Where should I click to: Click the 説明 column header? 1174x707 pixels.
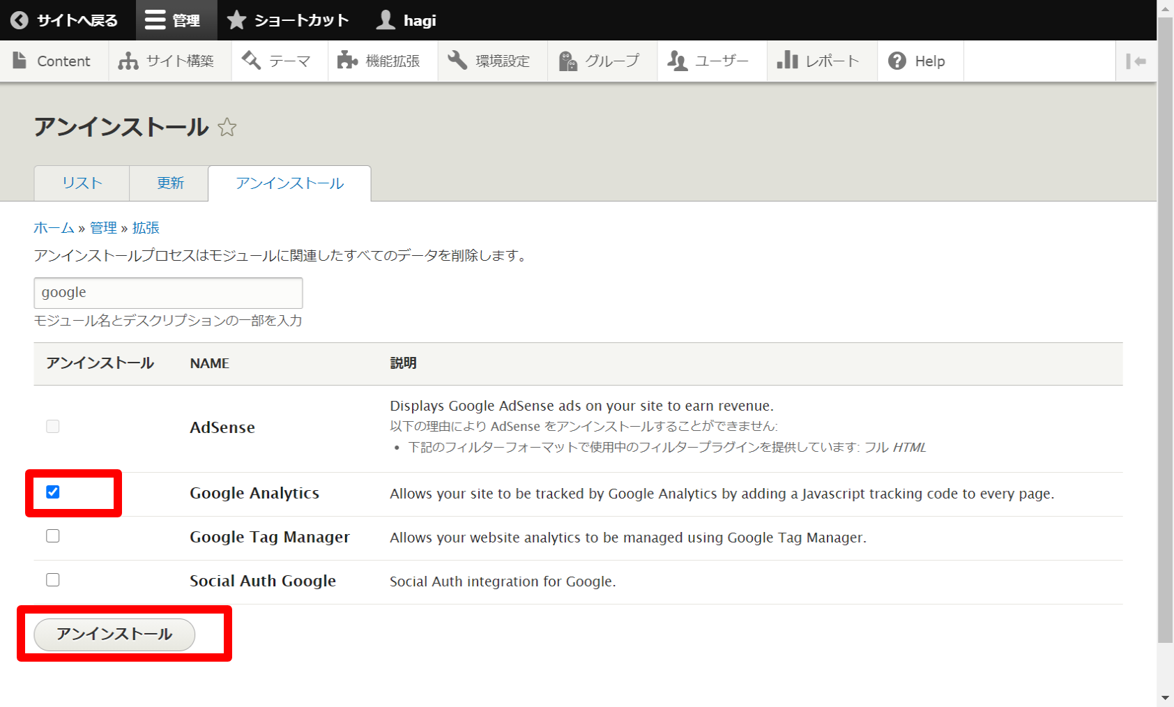pyautogui.click(x=403, y=364)
